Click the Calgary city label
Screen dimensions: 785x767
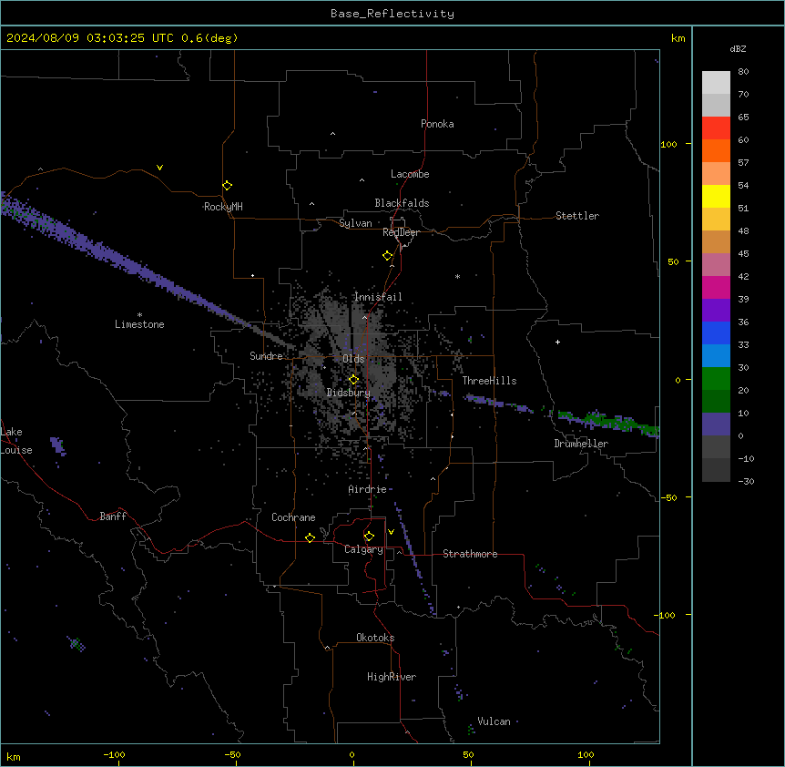(363, 549)
